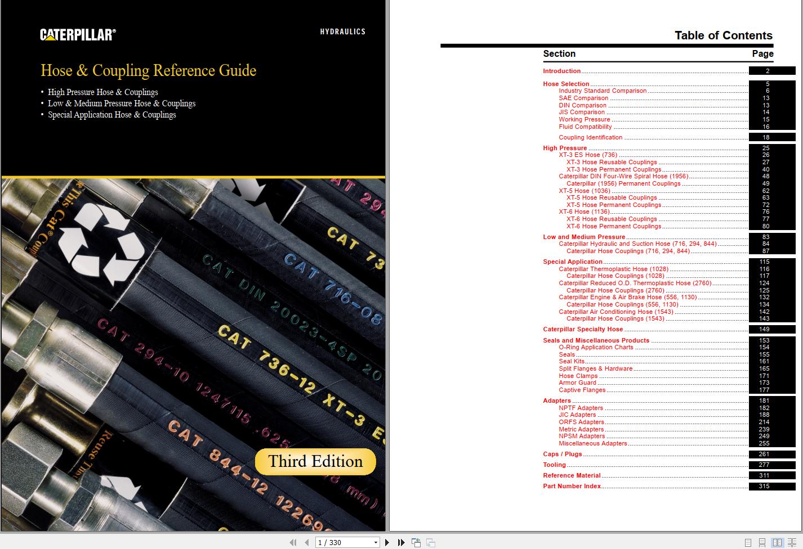Click the previous page arrow icon
The height and width of the screenshot is (549, 803).
pyautogui.click(x=306, y=542)
